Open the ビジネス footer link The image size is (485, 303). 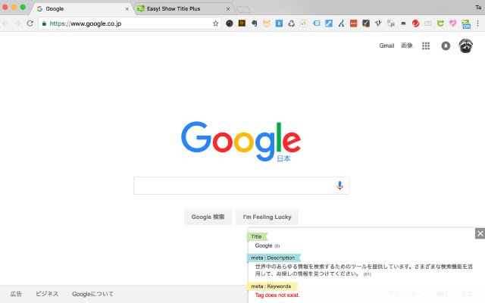tap(47, 294)
